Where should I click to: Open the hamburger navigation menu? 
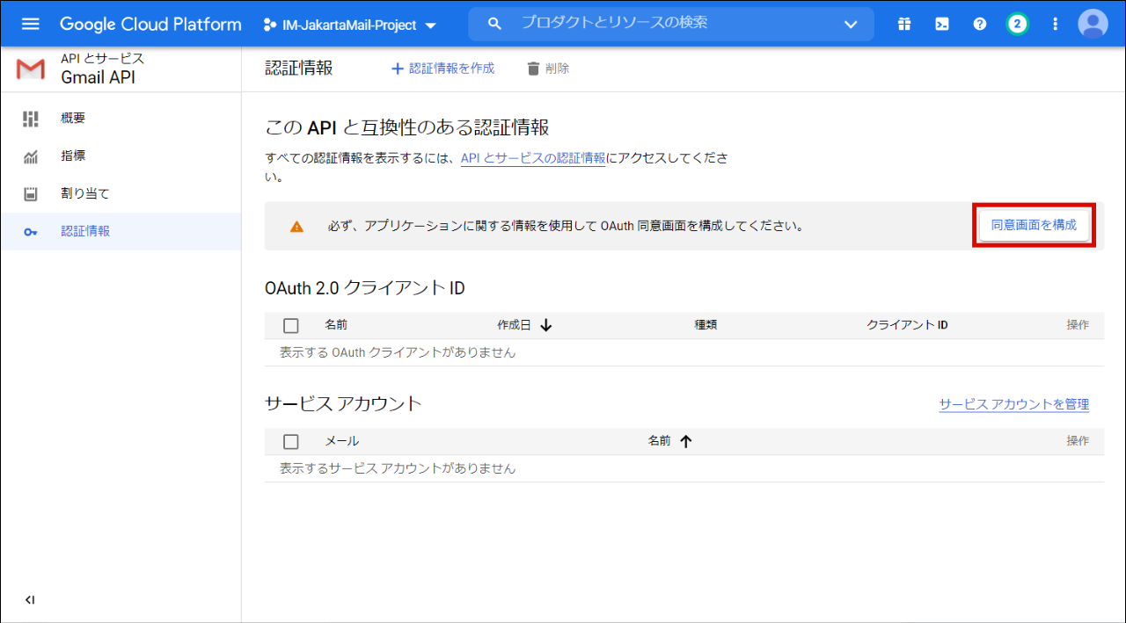[31, 24]
